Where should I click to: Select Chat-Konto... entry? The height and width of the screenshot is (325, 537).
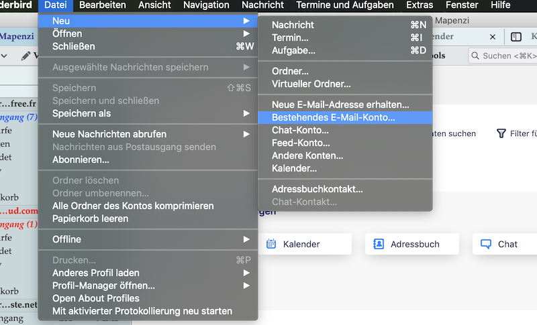[345, 130]
